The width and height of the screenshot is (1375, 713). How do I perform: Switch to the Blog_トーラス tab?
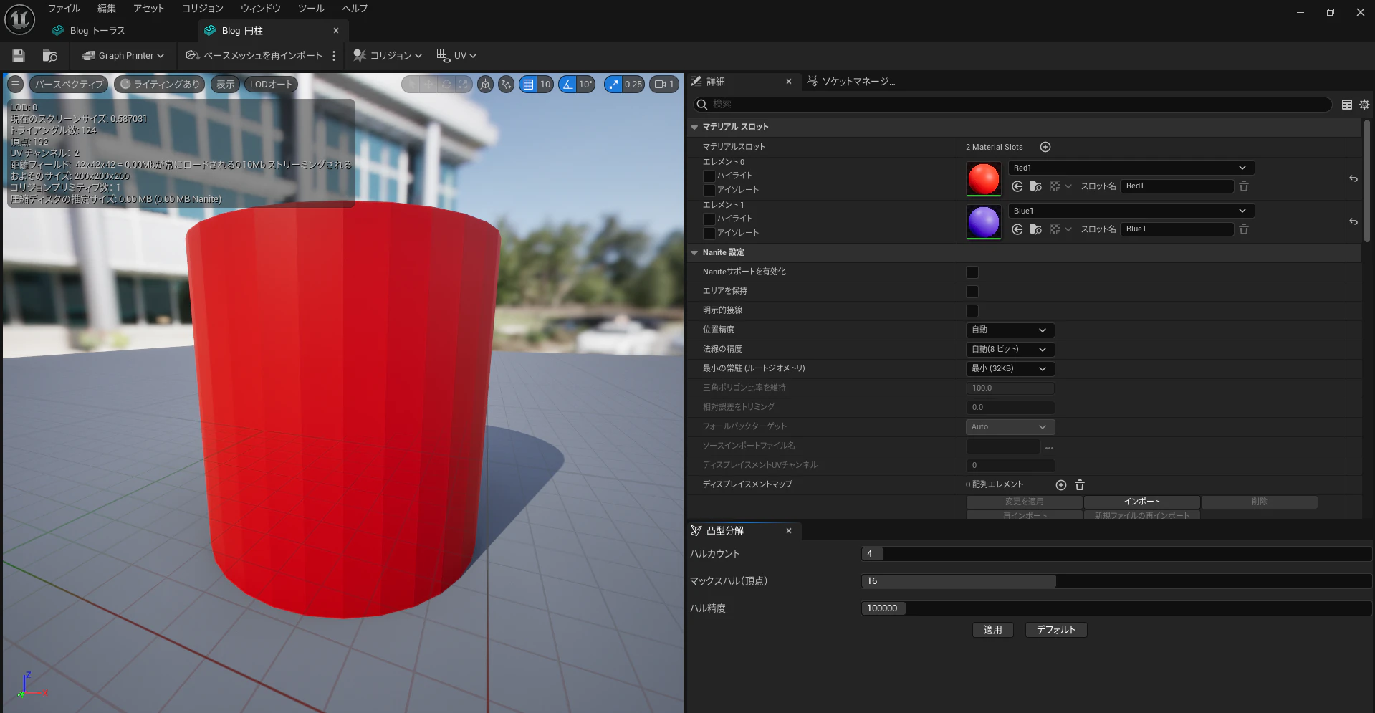click(97, 31)
